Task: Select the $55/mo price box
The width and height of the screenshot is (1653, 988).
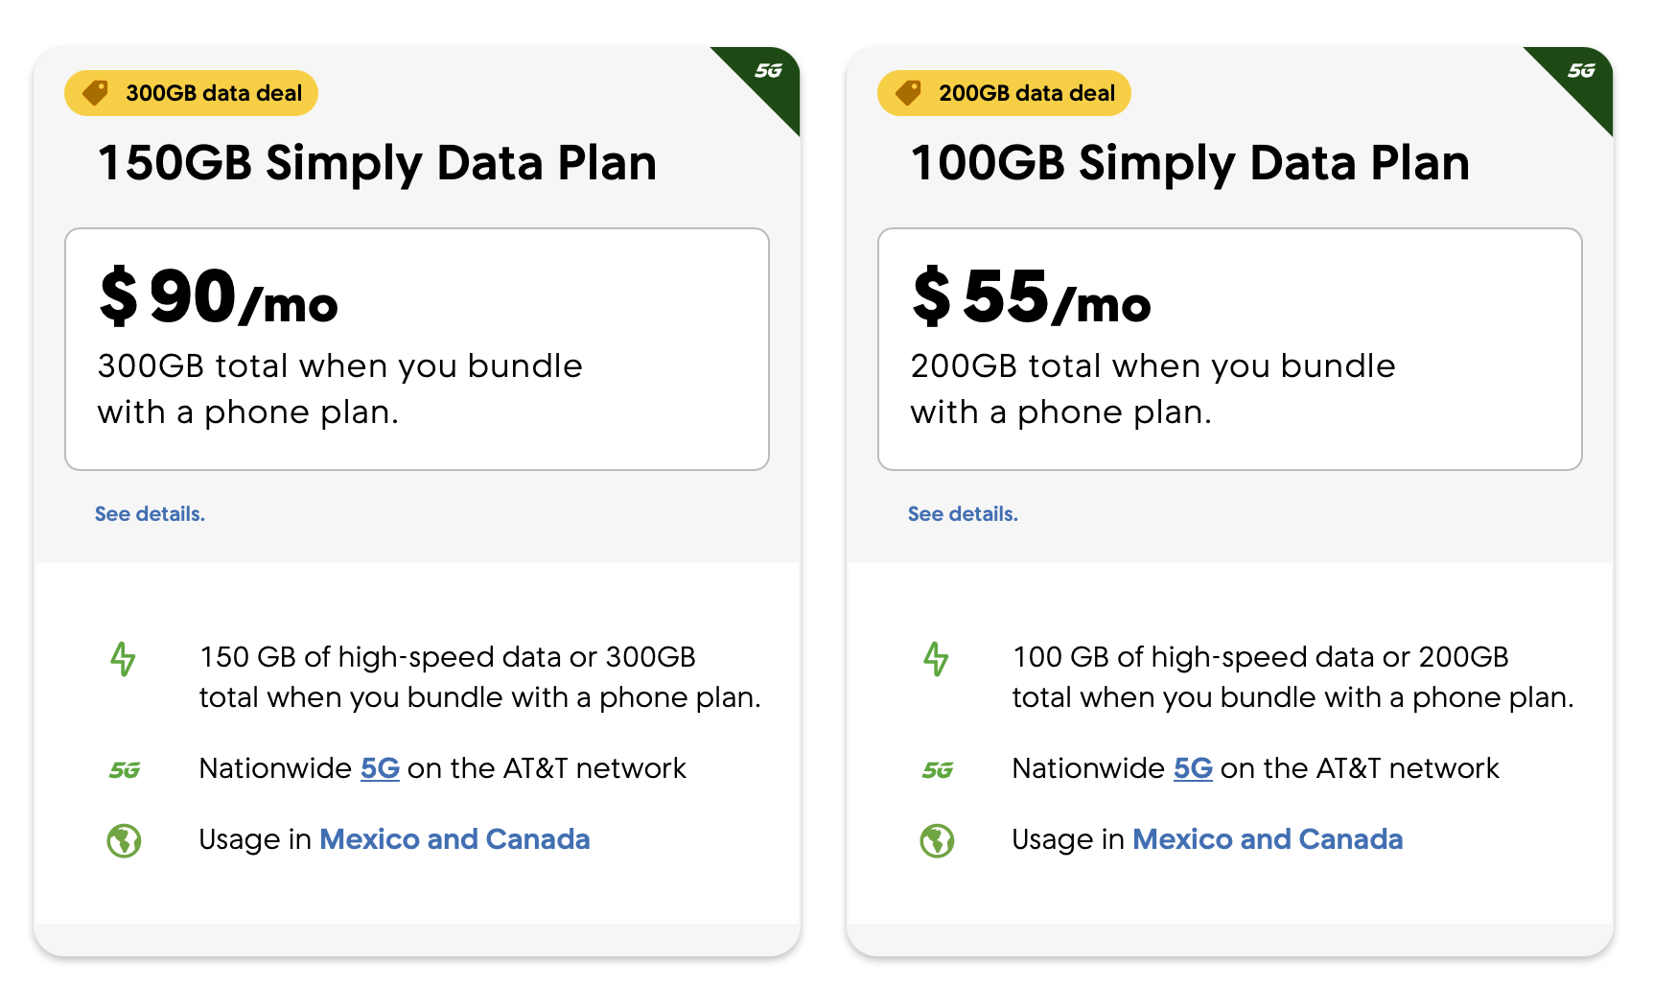Action: [x=1230, y=349]
